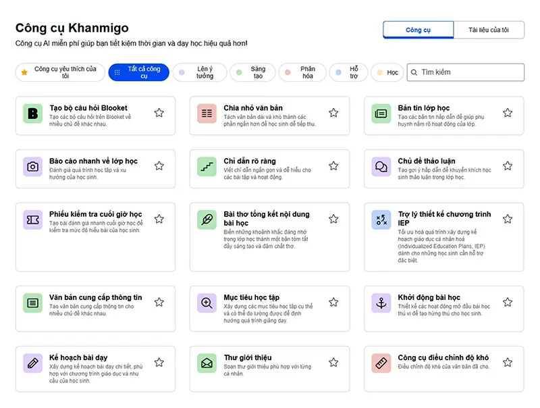Click the speech bubble icon for 'Chủ đề thảo luận'

pyautogui.click(x=381, y=166)
